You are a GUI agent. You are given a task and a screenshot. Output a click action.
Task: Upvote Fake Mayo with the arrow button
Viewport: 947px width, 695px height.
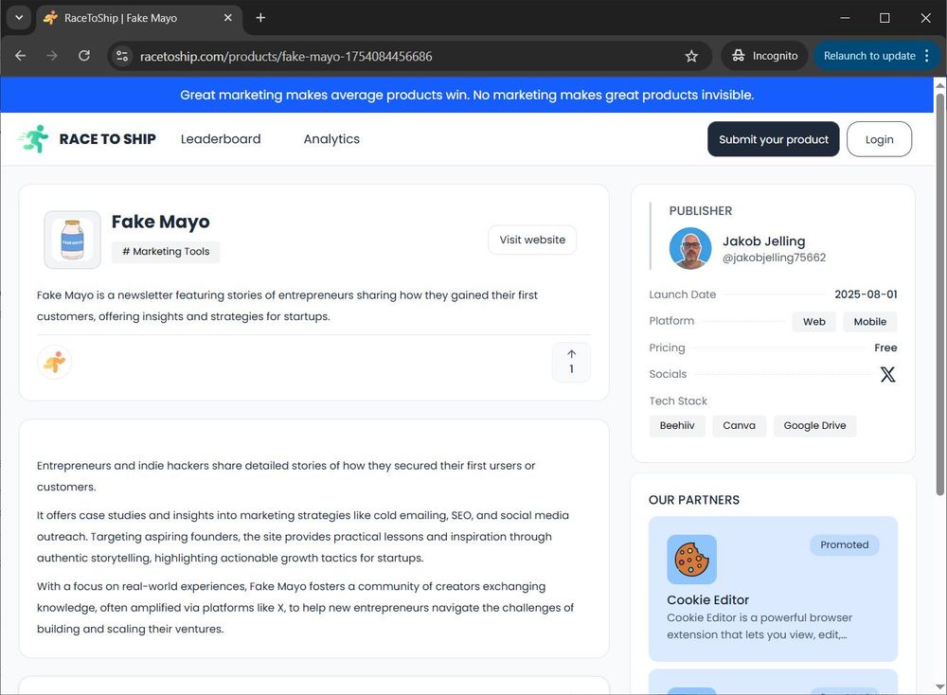tap(571, 362)
